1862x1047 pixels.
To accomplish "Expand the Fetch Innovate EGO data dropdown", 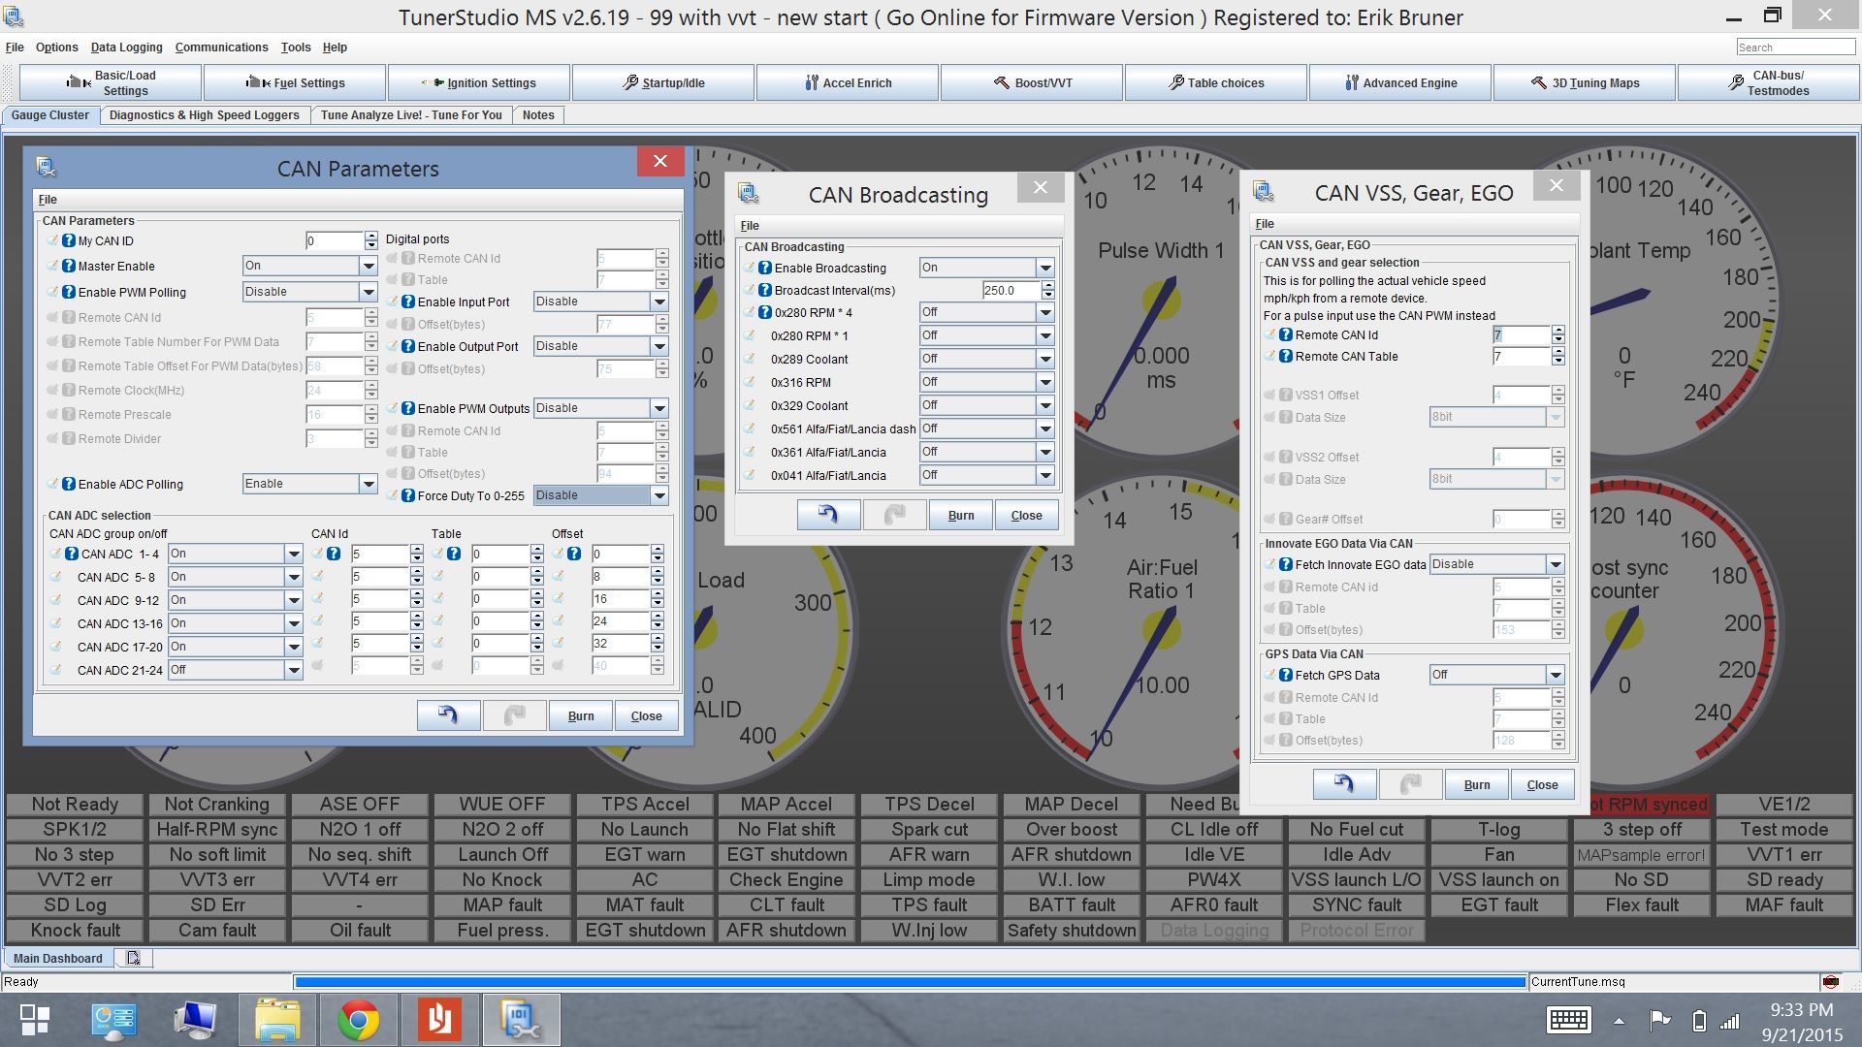I will coord(1556,564).
